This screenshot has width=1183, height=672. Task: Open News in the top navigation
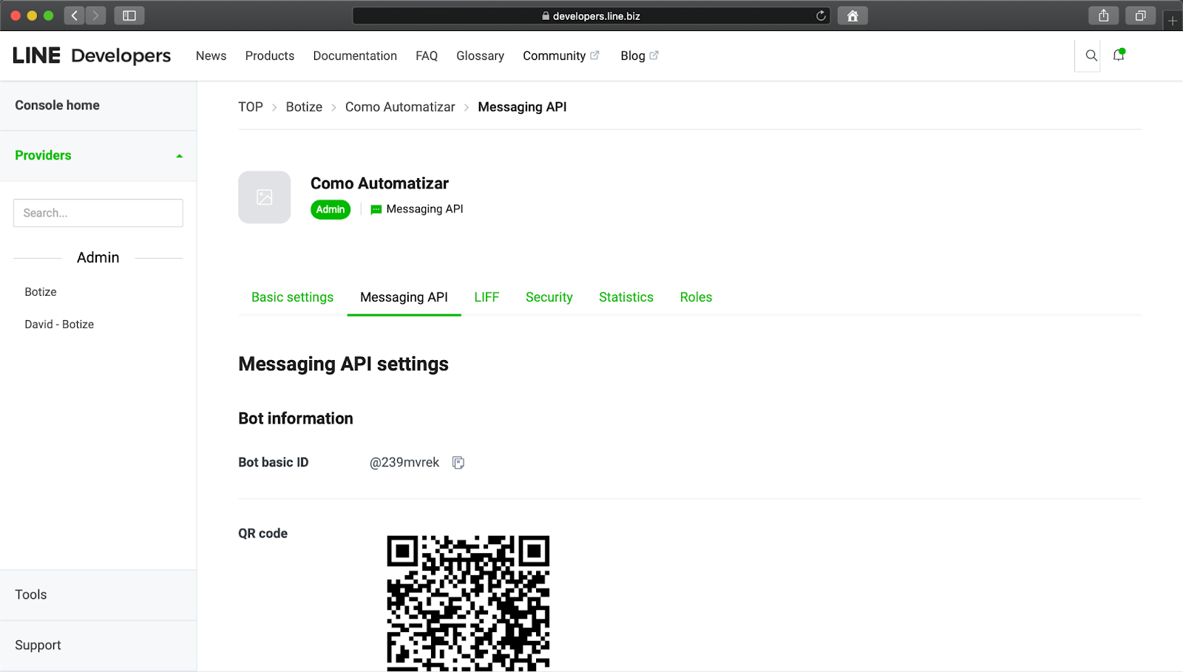pyautogui.click(x=211, y=55)
